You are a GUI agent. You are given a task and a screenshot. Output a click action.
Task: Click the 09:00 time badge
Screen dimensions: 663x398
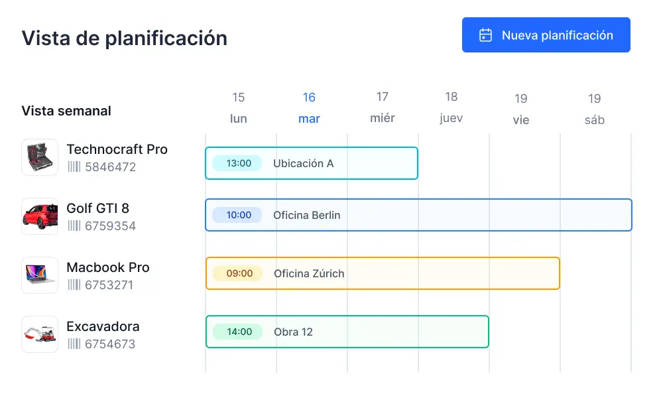239,273
